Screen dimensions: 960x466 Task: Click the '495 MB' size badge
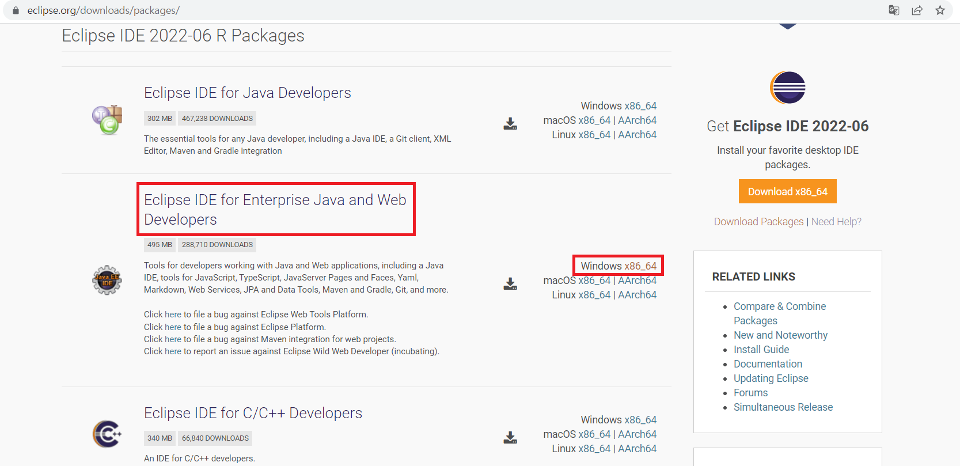(x=160, y=245)
